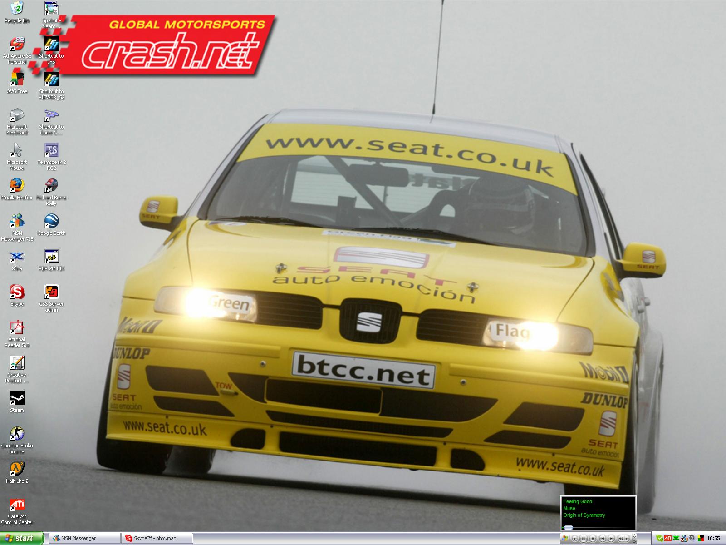Select the Acrobat Reader 5.0 icon

coord(17,334)
